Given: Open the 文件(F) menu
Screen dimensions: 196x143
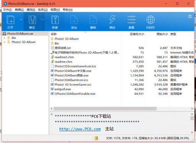Looking at the screenshot, I should coord(8,10).
